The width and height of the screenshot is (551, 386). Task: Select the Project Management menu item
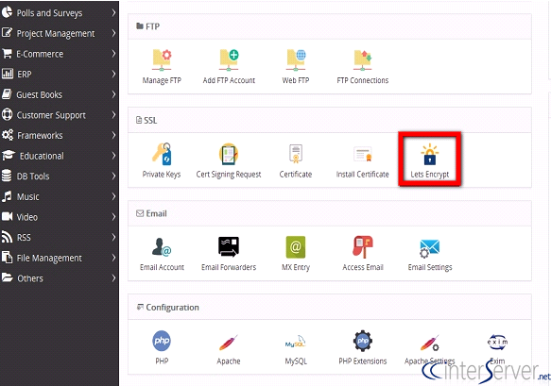pyautogui.click(x=59, y=33)
